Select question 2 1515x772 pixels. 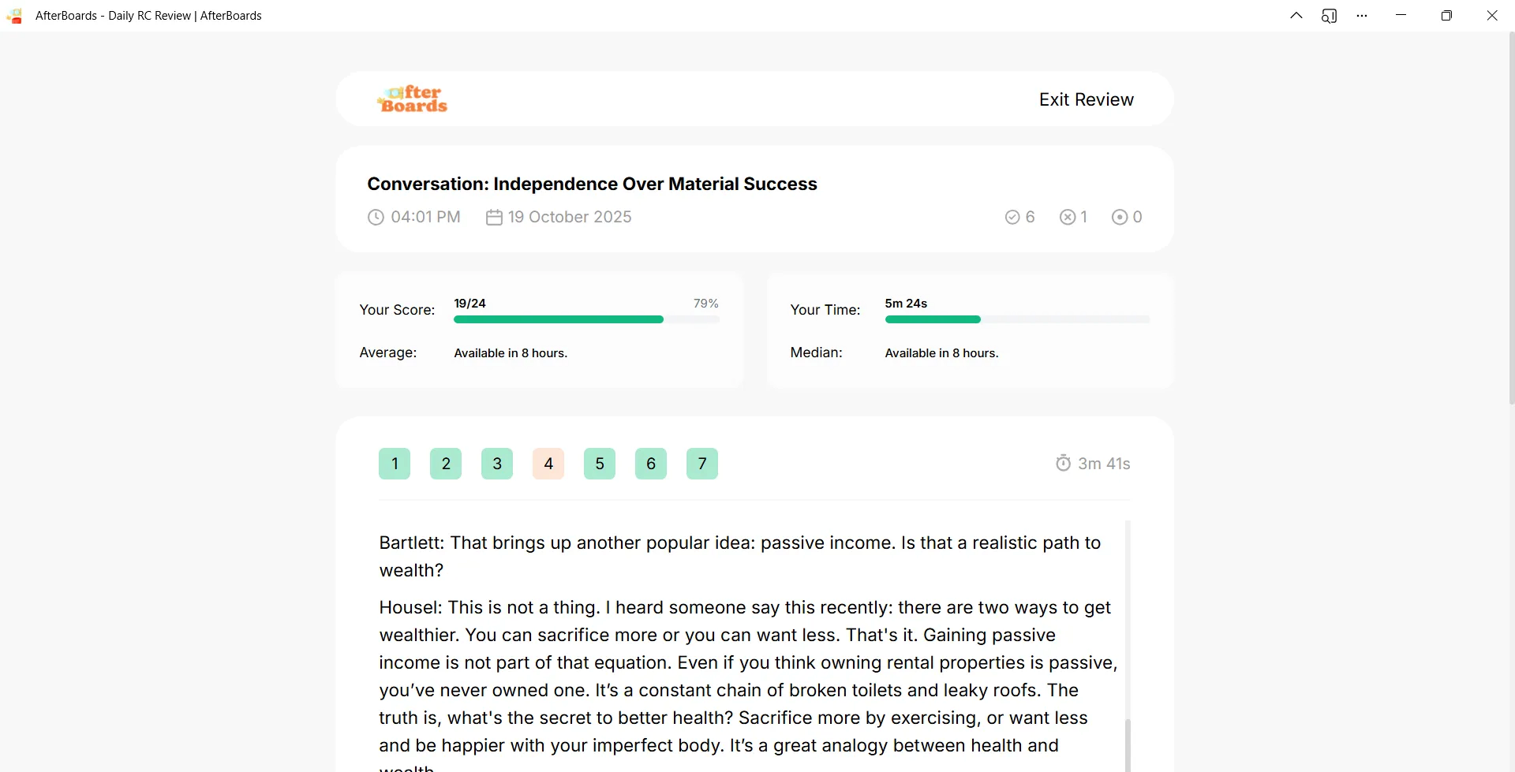(x=446, y=464)
